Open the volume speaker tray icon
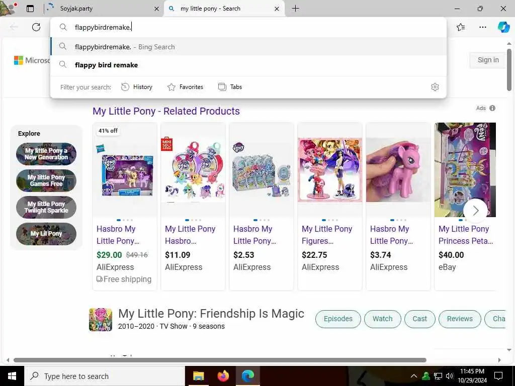The width and height of the screenshot is (515, 386). coord(450,376)
